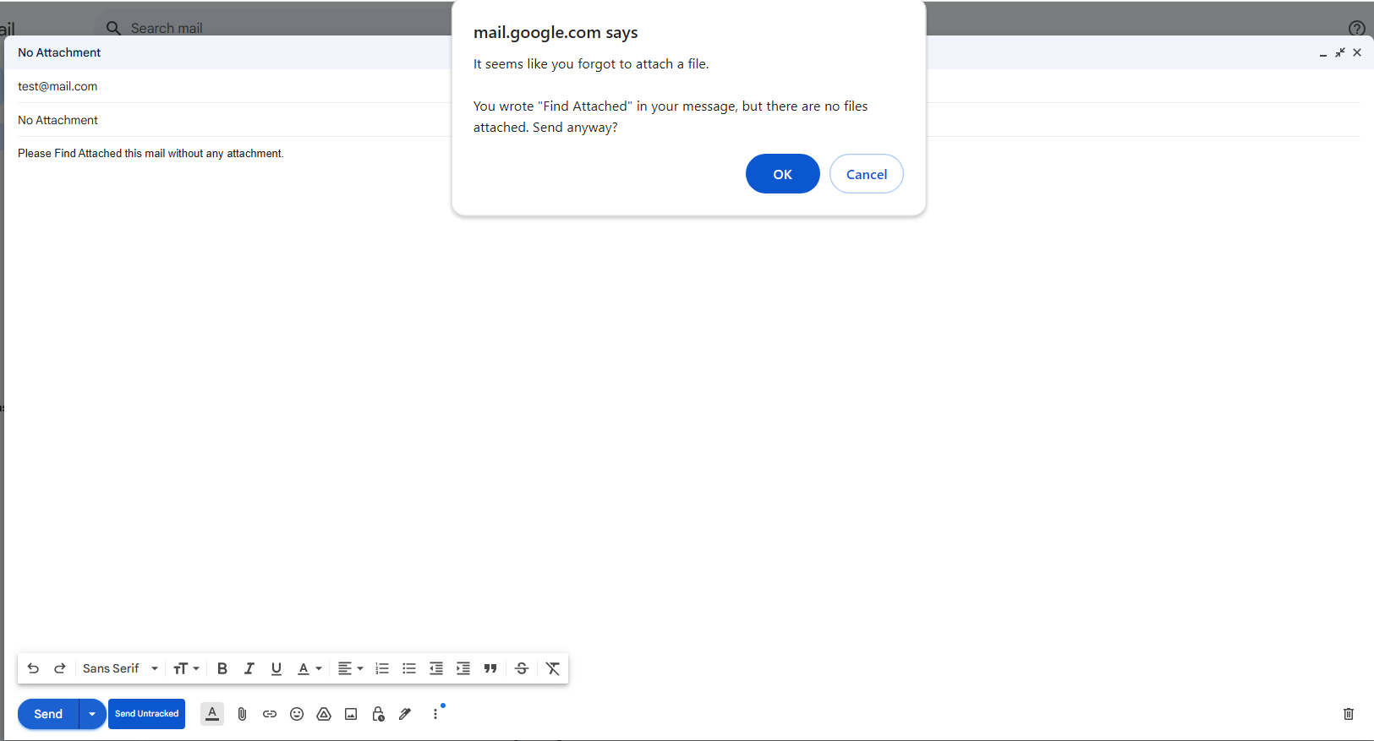Click the subject field No Attachment
This screenshot has width=1374, height=741.
(57, 120)
